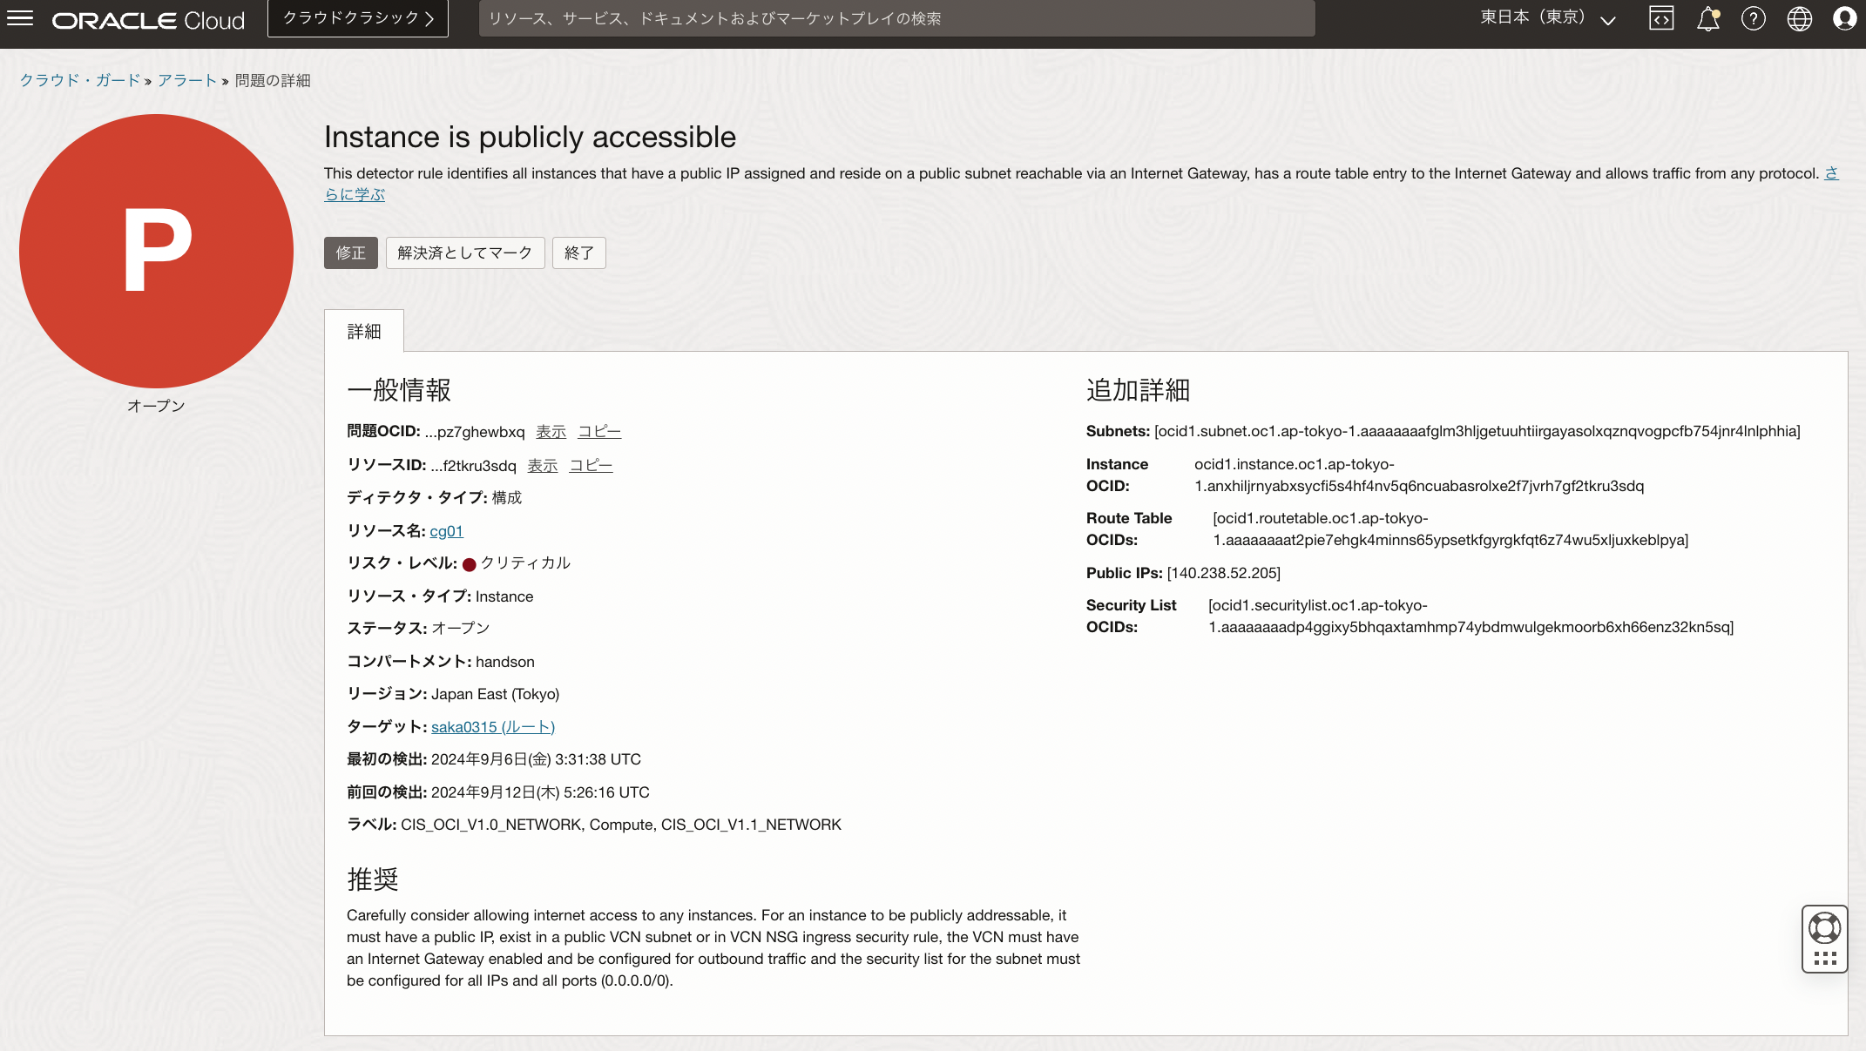Viewport: 1866px width, 1051px height.
Task: Open the notifications bell
Action: point(1707,18)
